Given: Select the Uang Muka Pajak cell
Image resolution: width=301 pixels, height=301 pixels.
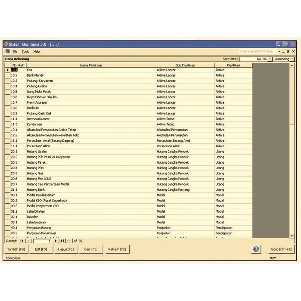Looking at the screenshot, I should pyautogui.click(x=91, y=92).
